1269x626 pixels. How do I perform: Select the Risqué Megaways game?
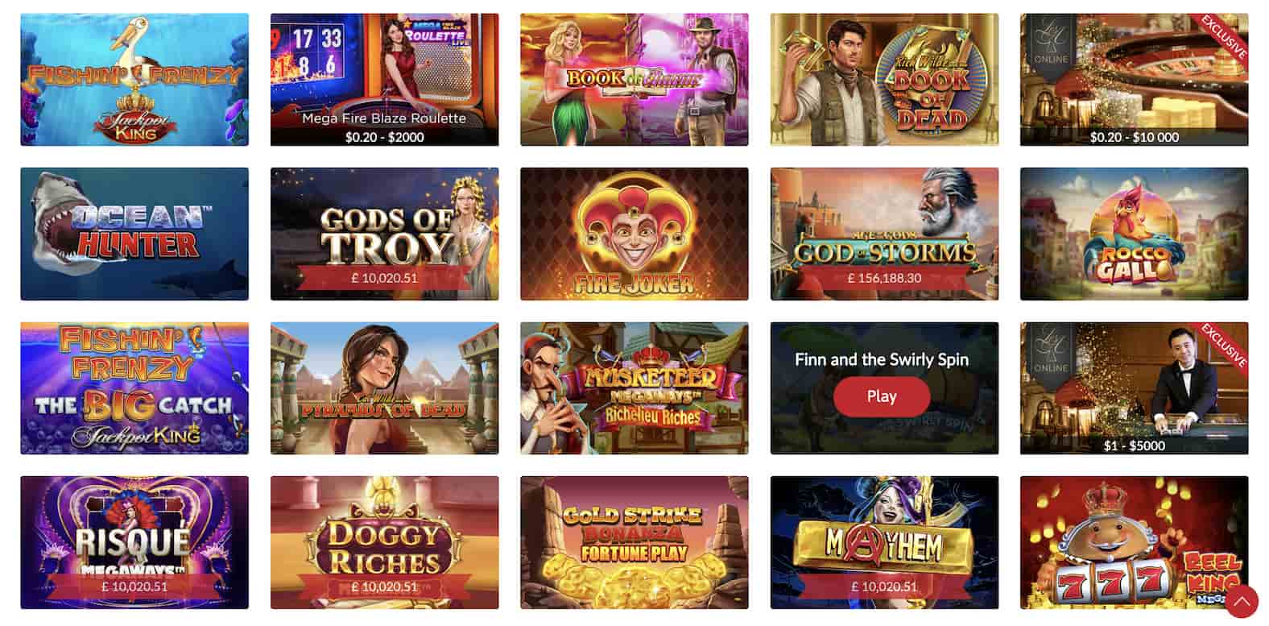point(134,542)
